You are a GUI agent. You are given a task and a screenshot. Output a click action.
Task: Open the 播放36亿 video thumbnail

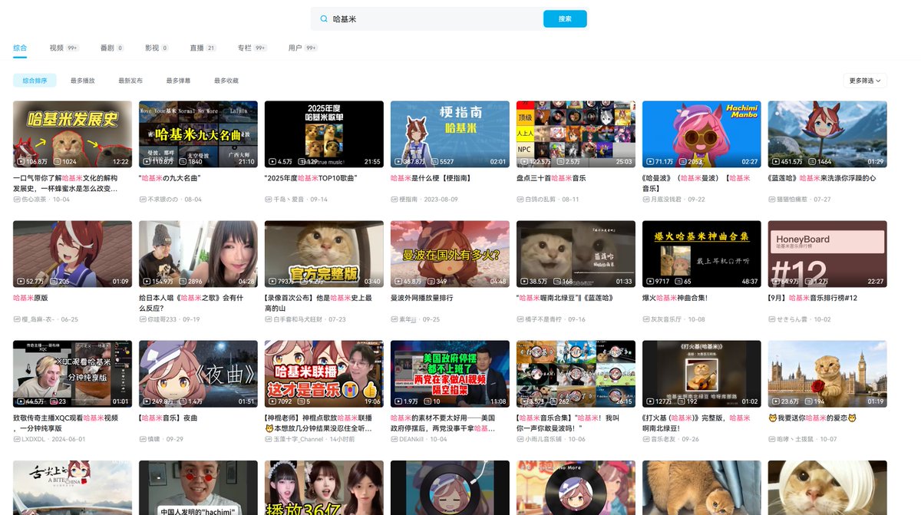tap(324, 487)
